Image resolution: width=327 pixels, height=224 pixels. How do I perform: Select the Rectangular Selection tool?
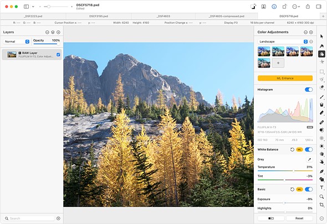[x=321, y=71]
